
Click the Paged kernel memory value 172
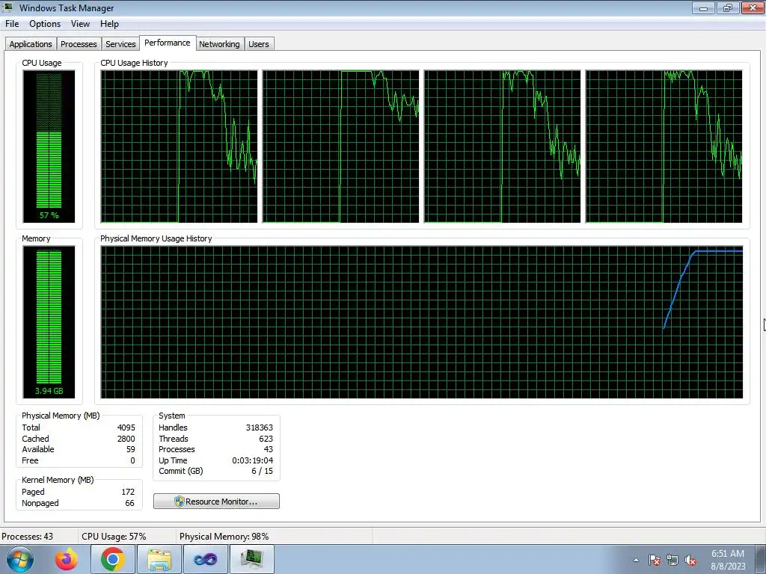pyautogui.click(x=128, y=492)
